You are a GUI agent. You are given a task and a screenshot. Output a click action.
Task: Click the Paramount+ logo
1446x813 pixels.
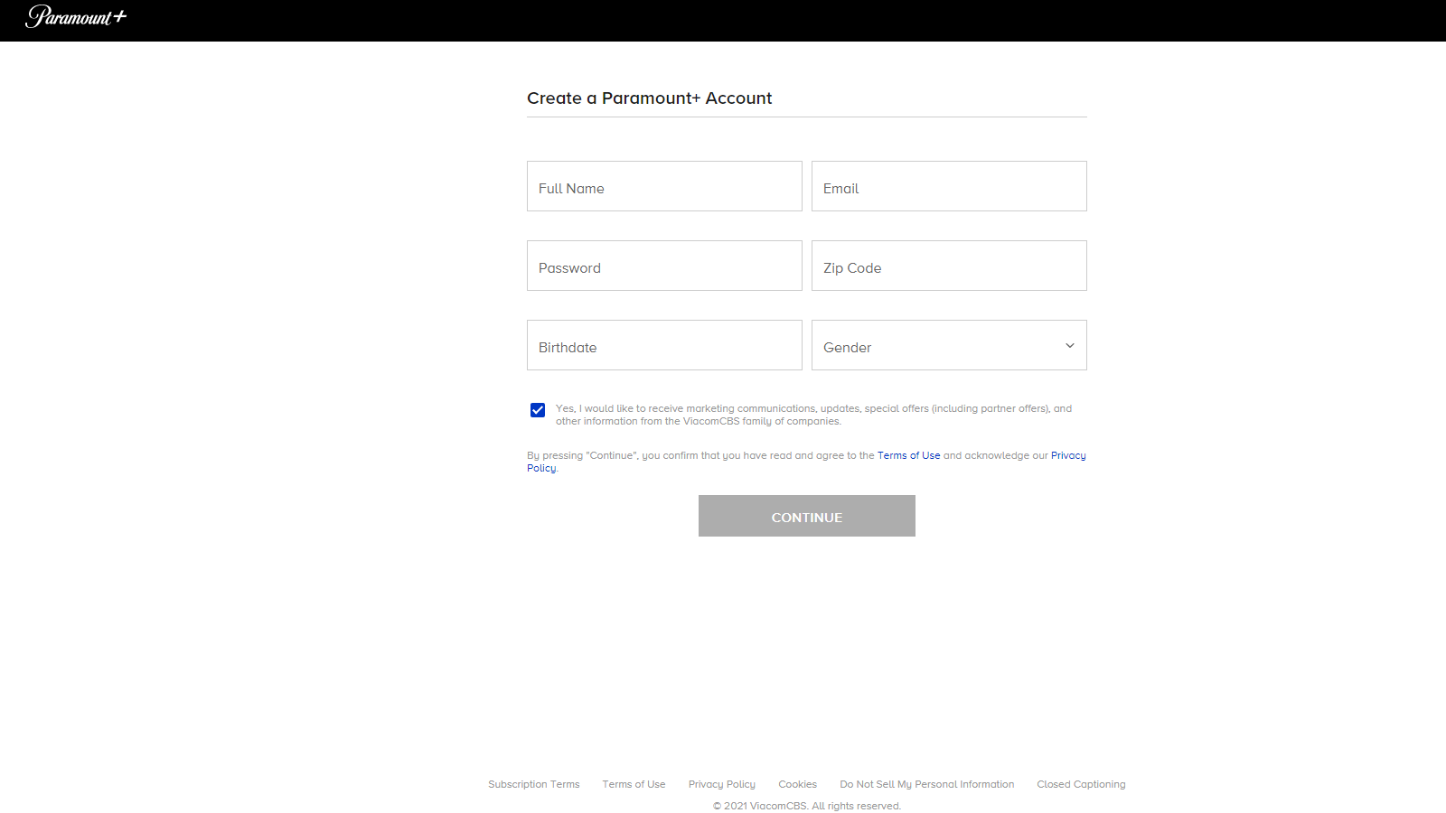pos(77,16)
